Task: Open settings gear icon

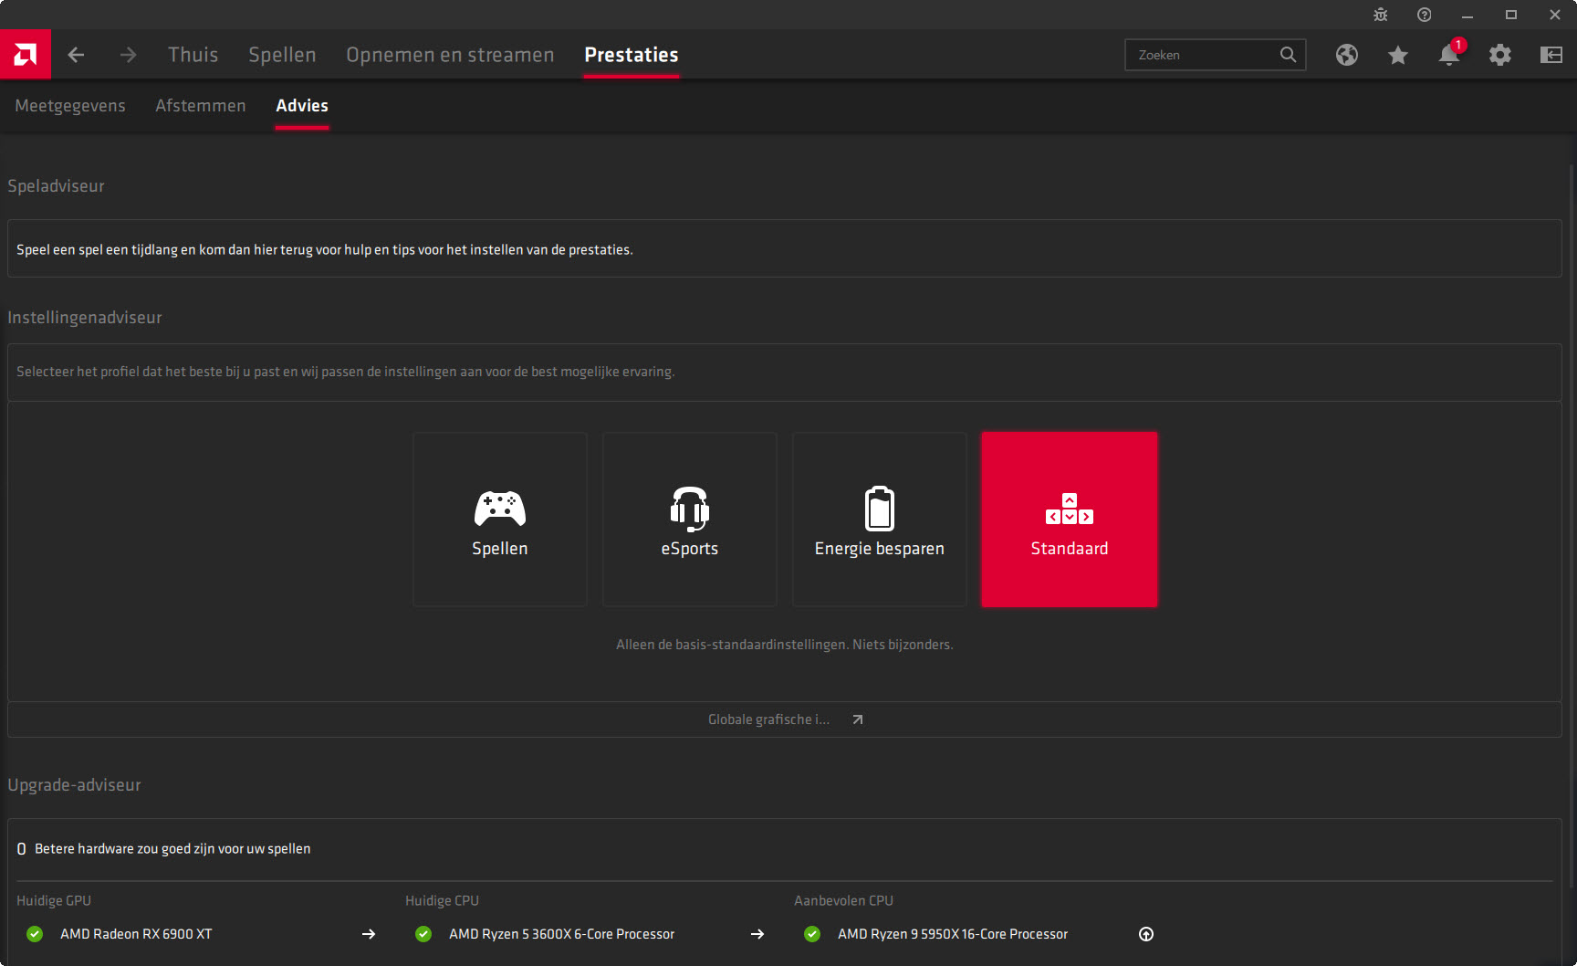Action: 1499,55
